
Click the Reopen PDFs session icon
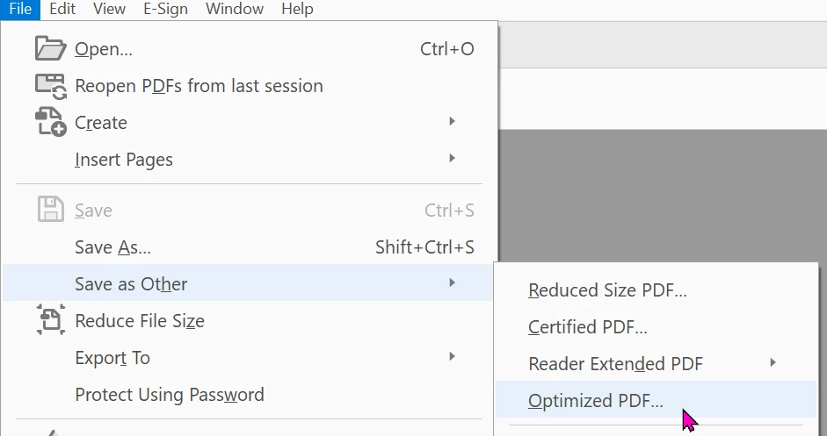point(50,85)
